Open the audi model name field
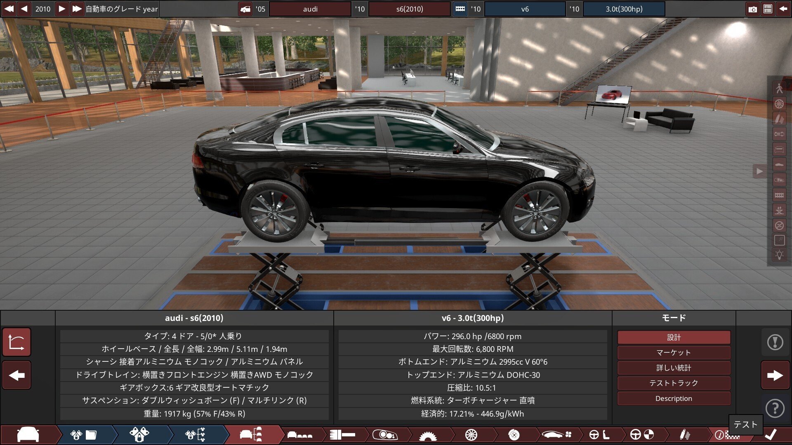This screenshot has width=792, height=445. 310,9
